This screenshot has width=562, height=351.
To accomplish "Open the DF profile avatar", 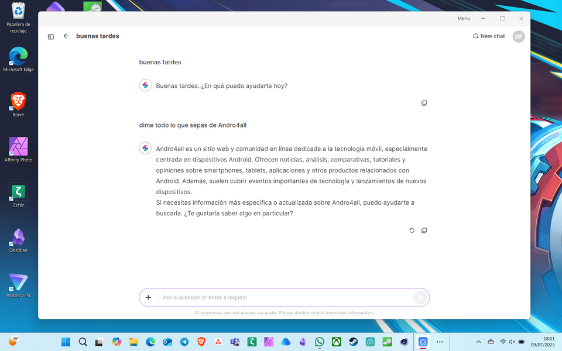I will pyautogui.click(x=518, y=36).
